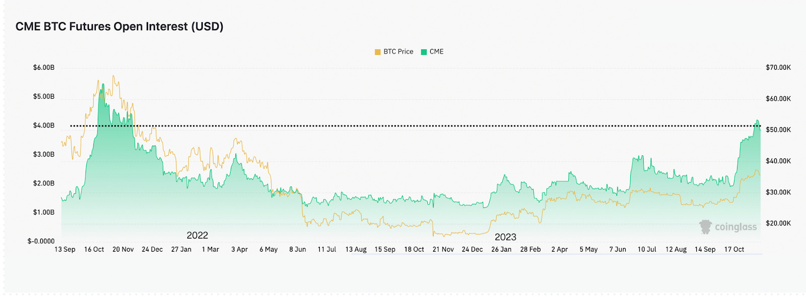This screenshot has height=297, width=806.
Task: Click the green CME legend swatch
Action: (424, 52)
